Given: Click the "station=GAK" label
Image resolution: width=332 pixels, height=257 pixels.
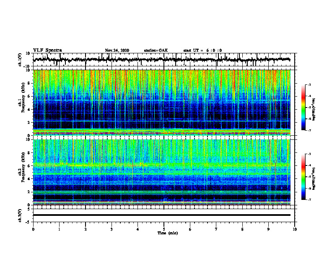Looking at the screenshot, I should (156, 50).
